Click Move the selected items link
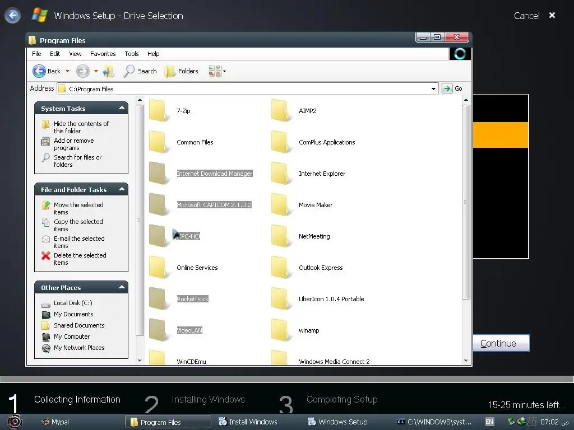Viewport: 574px width, 430px height. pos(78,208)
